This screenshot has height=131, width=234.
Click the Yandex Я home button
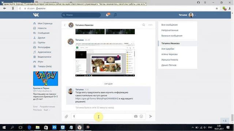(x=13, y=8)
